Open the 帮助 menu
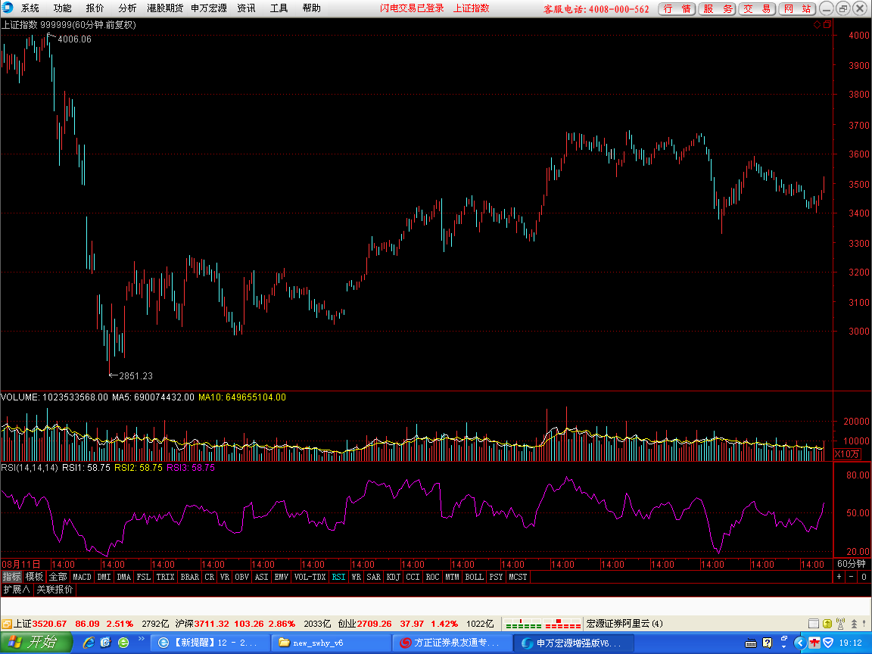This screenshot has width=872, height=654. click(311, 8)
